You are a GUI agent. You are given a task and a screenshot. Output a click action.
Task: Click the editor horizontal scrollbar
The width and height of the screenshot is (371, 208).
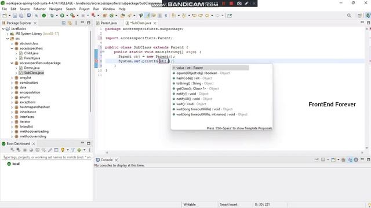pyautogui.click(x=234, y=153)
